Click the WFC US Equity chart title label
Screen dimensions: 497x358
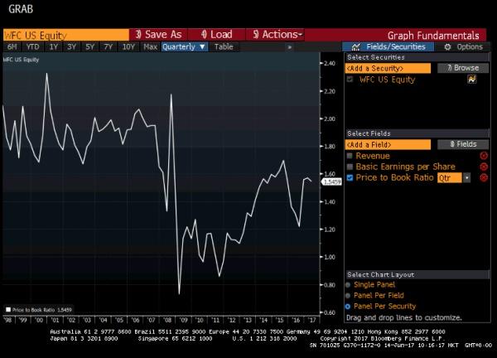point(21,60)
